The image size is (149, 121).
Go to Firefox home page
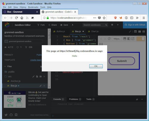click(22, 18)
